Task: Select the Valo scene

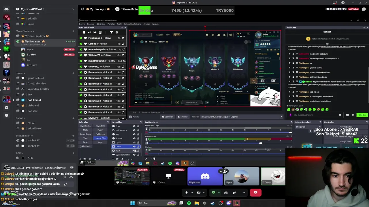Action: click(x=85, y=138)
